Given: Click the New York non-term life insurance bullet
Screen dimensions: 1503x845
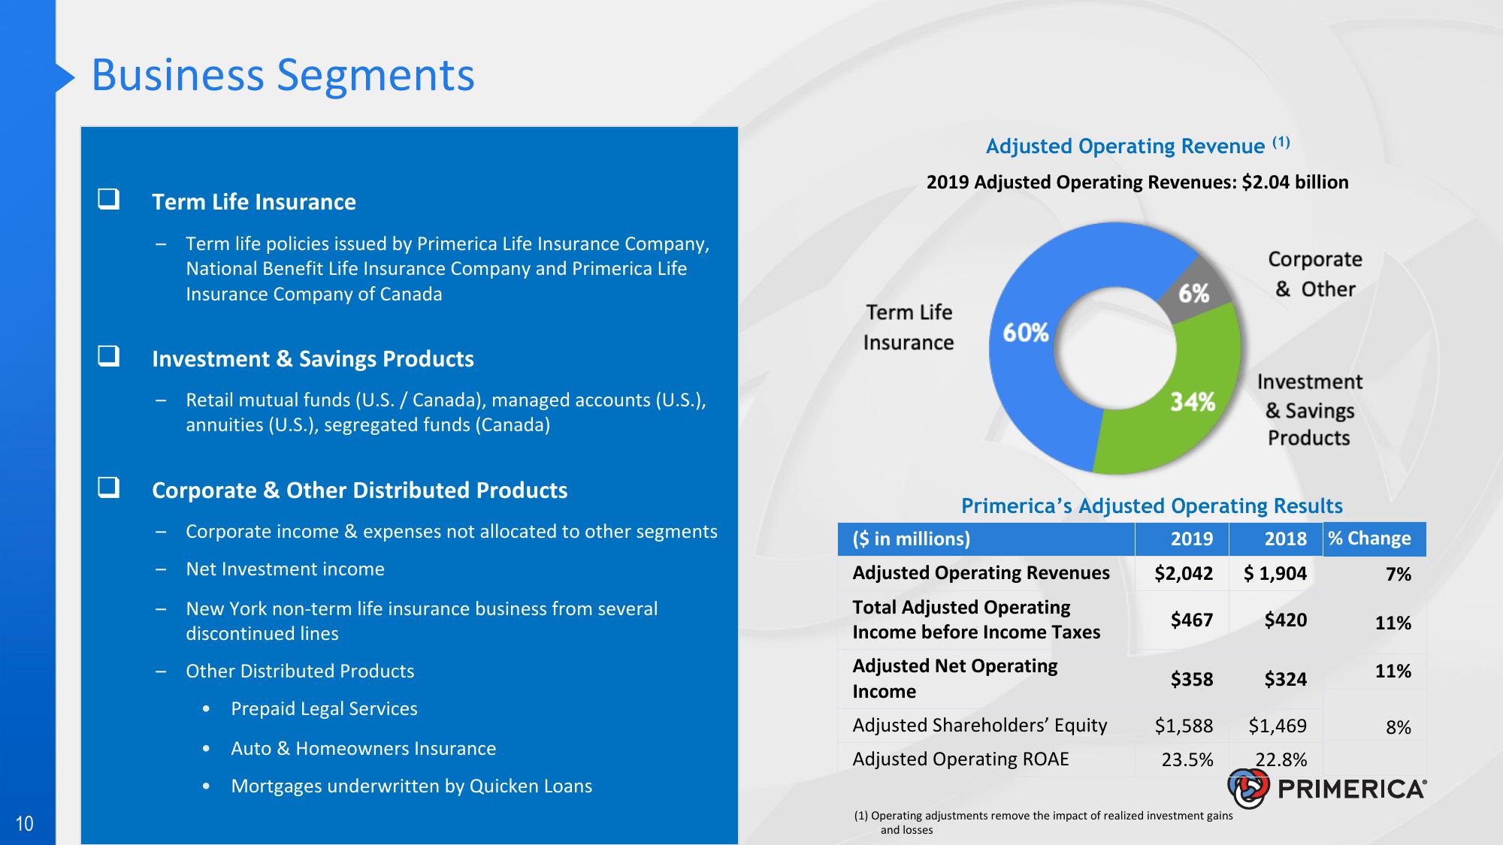Looking at the screenshot, I should tap(422, 621).
